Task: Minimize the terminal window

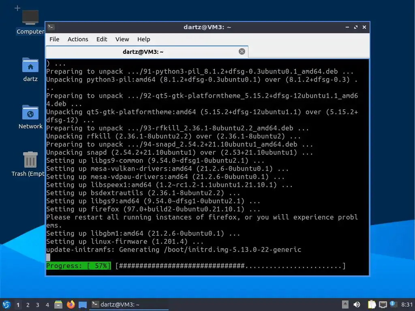Action: pos(347,27)
